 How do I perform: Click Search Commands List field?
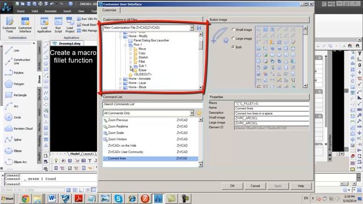click(153, 104)
